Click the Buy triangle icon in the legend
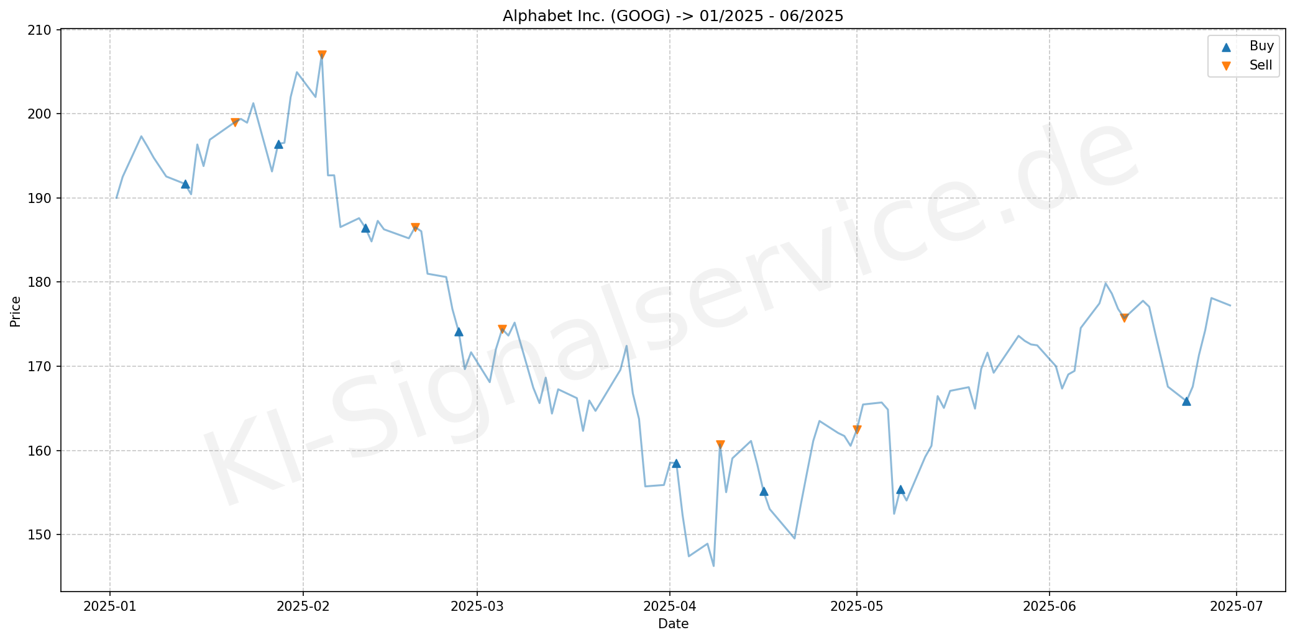Screen dimensions: 1295x640 coord(1225,47)
